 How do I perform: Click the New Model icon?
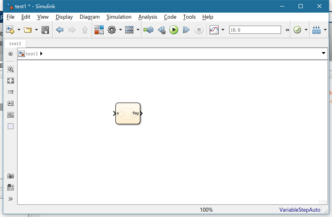(10, 30)
